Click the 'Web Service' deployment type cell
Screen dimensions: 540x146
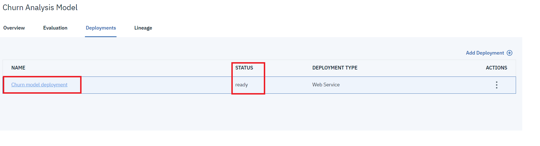point(326,85)
